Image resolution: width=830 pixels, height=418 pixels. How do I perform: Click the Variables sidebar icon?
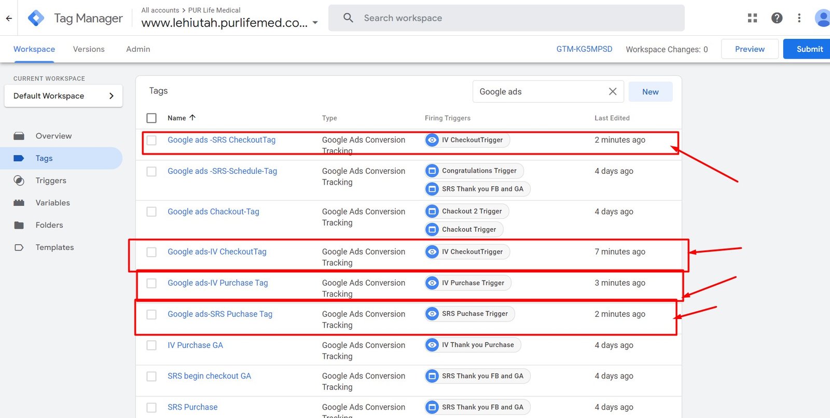click(19, 203)
